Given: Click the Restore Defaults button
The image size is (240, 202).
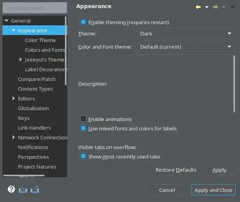Looking at the screenshot, I should (x=176, y=170).
